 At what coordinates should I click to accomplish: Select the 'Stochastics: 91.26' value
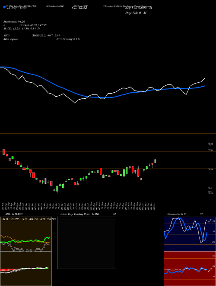[x=14, y=22]
